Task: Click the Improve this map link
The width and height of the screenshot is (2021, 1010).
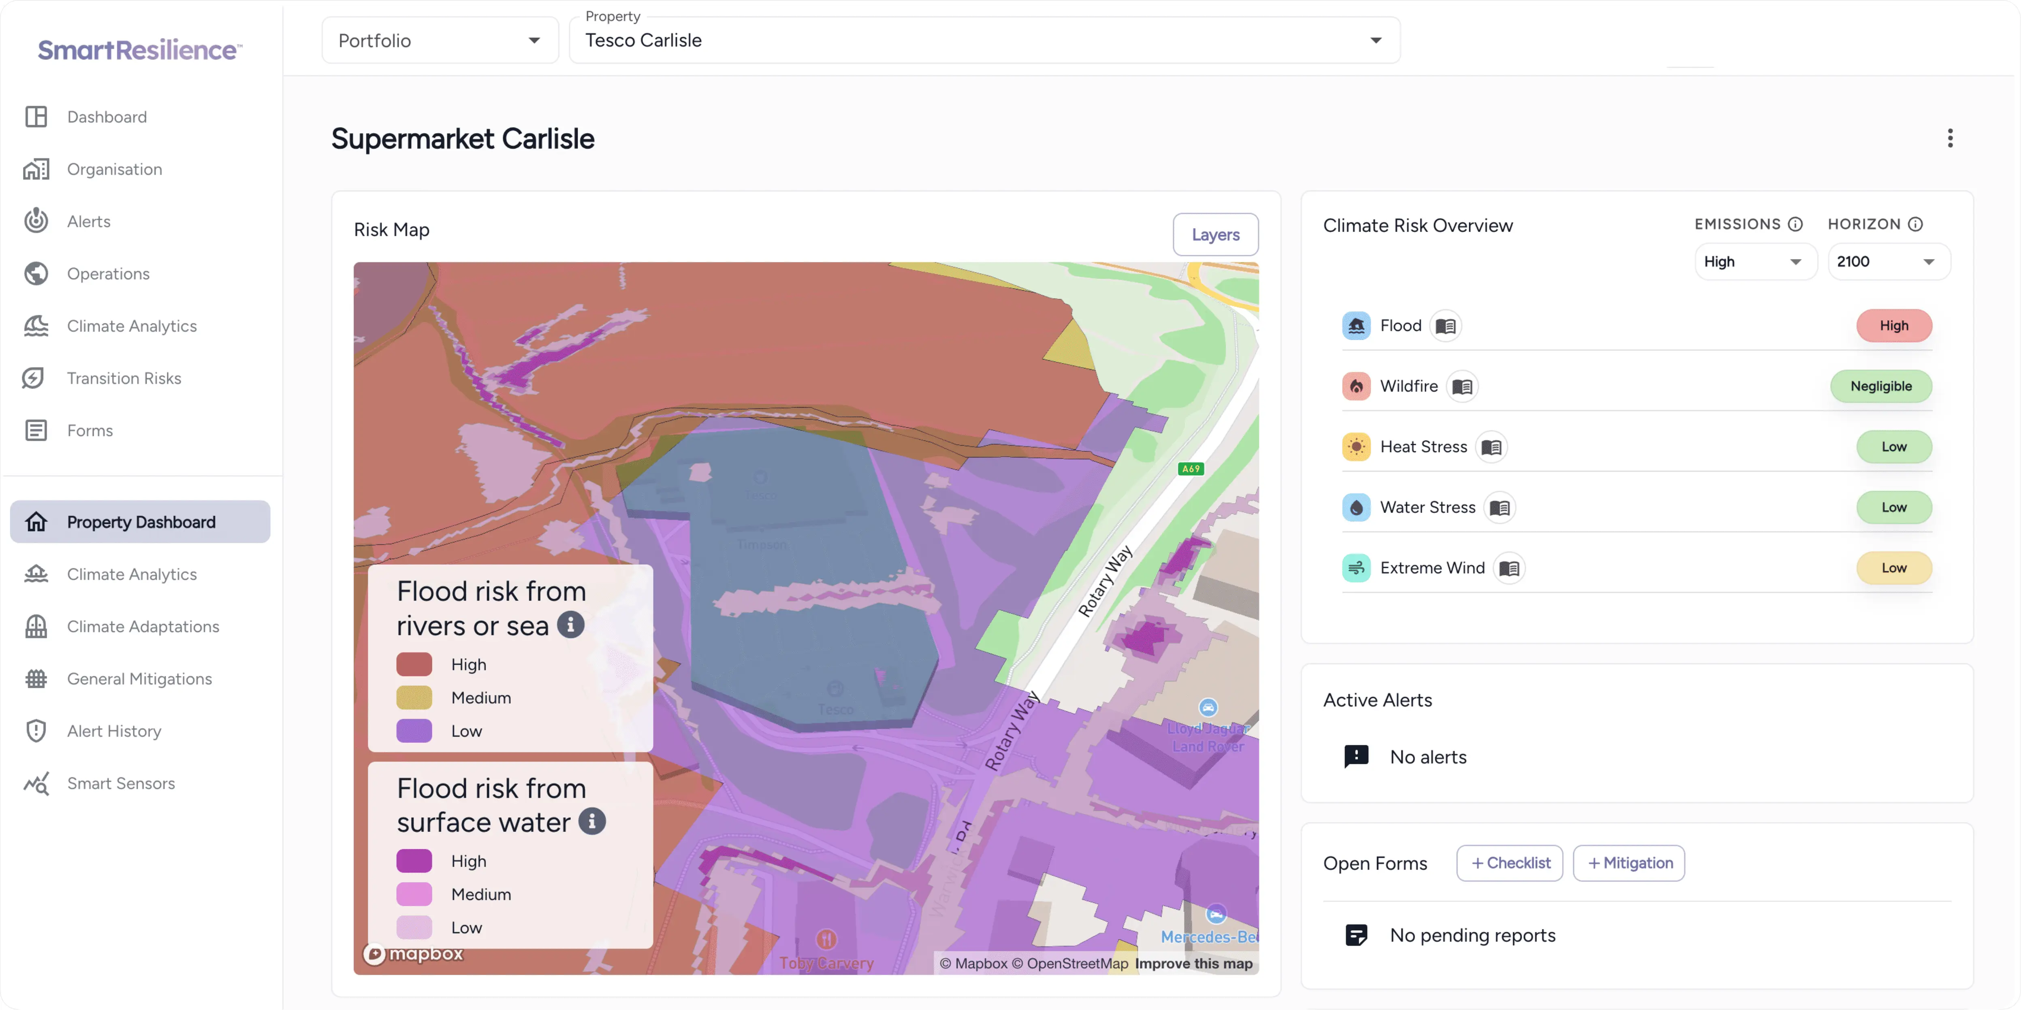Action: (1194, 964)
